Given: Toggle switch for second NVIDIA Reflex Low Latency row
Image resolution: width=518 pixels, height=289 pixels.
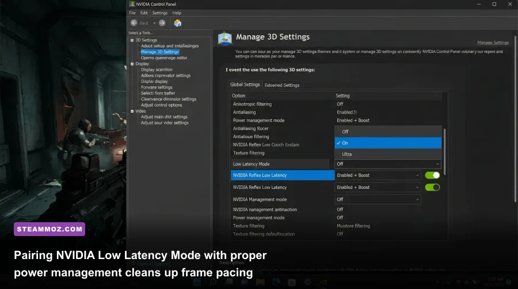Looking at the screenshot, I should tap(432, 187).
